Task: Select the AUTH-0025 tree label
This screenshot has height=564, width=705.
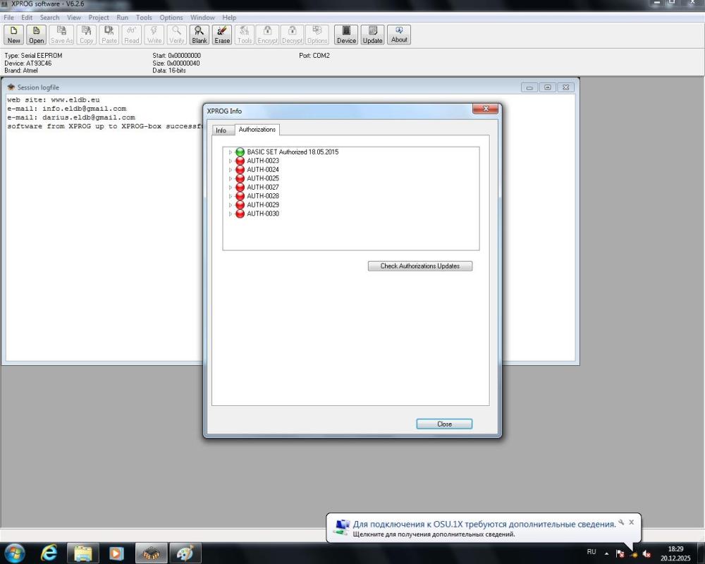Action: 263,178
